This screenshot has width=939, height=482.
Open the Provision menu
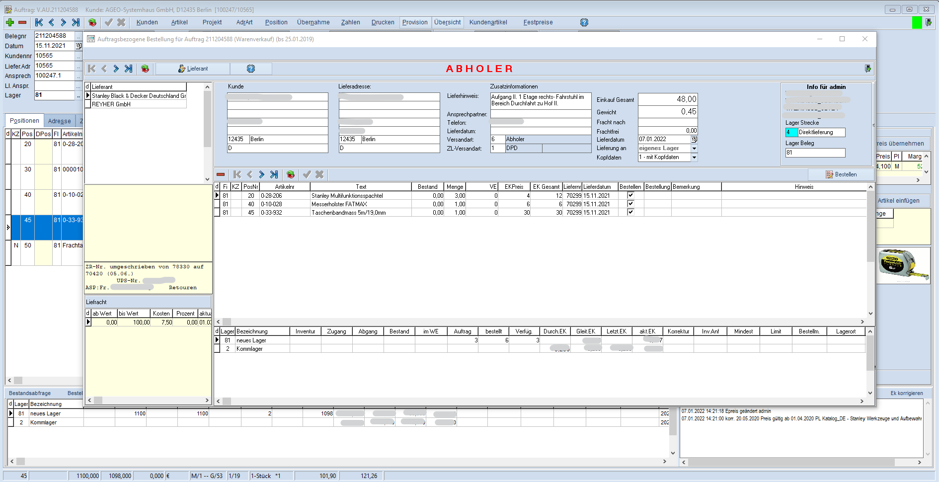(x=415, y=22)
